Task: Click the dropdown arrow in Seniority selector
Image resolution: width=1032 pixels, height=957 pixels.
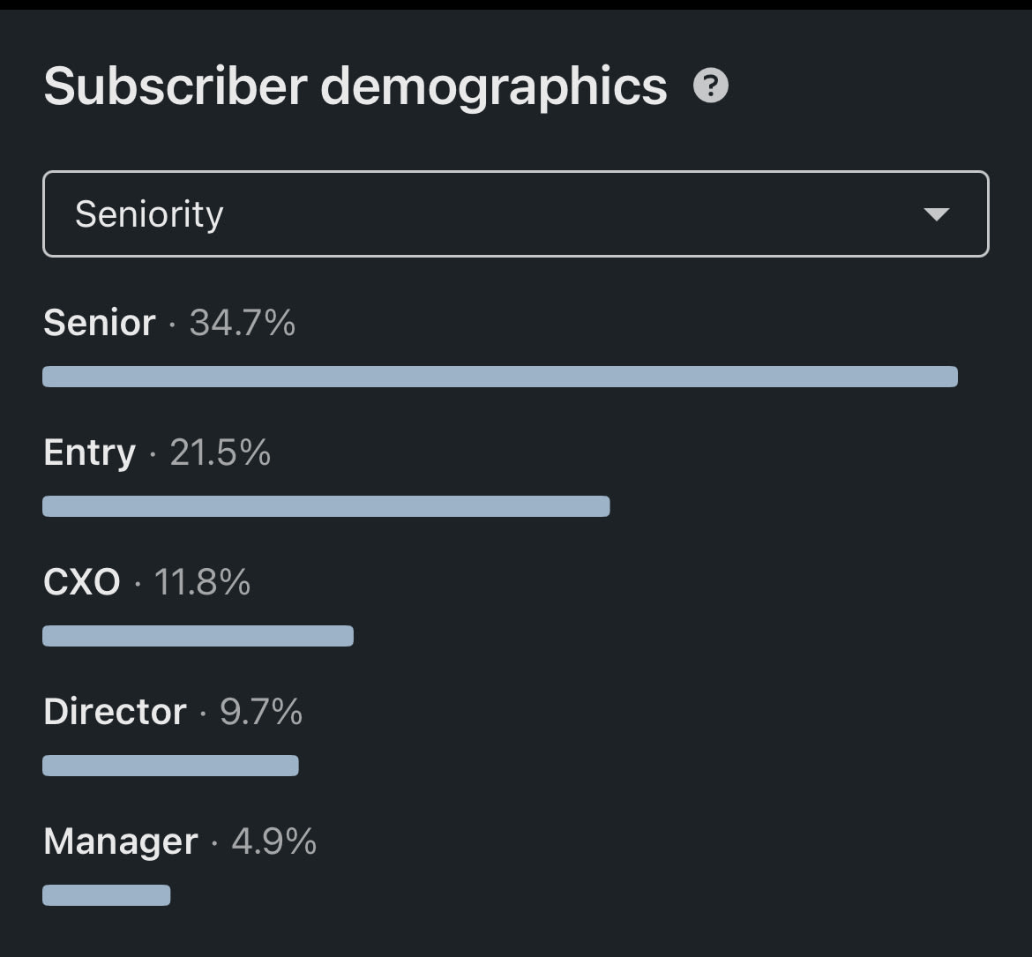Action: 936,214
